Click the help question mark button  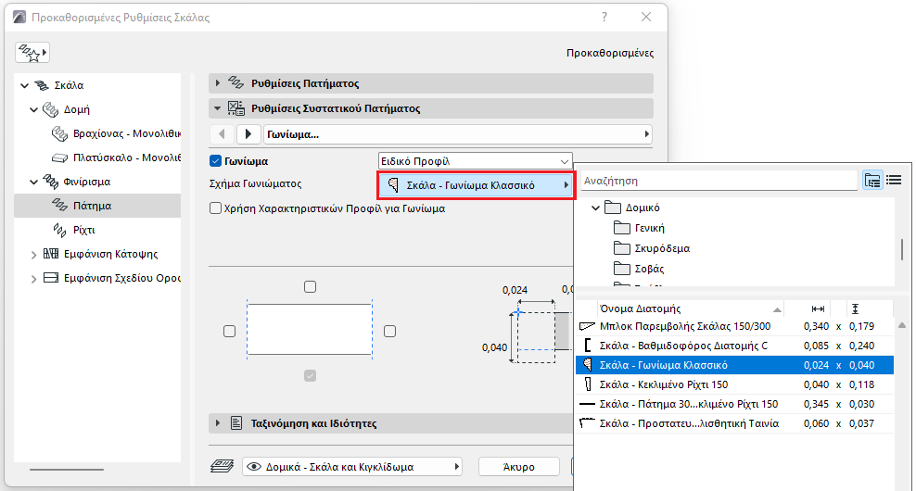click(x=604, y=17)
